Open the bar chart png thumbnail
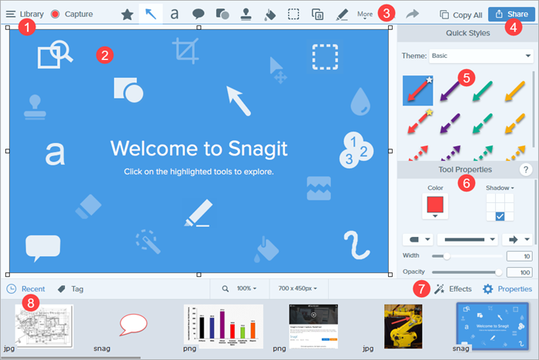The image size is (539, 360). pos(223,326)
